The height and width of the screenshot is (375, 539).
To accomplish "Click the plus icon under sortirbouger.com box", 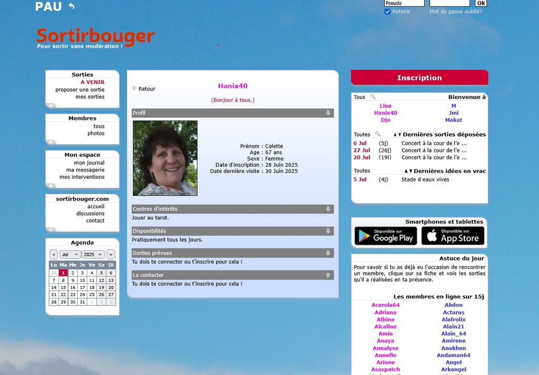I will point(51,229).
